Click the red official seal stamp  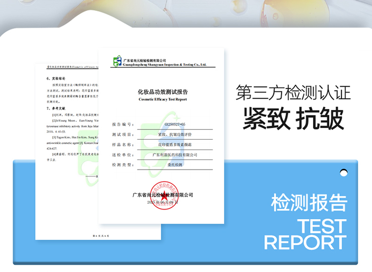pyautogui.click(x=164, y=196)
